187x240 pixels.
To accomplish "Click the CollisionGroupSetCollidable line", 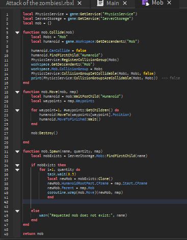I will [x=93, y=73].
